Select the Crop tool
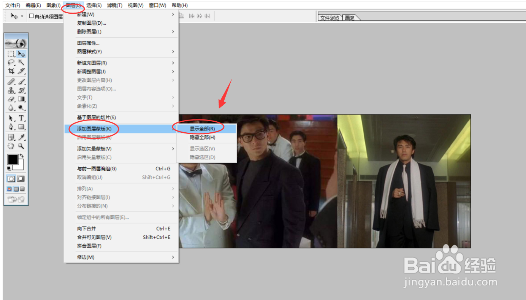 [11, 71]
